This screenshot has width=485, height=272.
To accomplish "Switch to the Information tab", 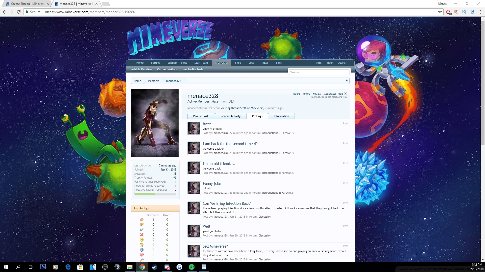I will click(281, 116).
